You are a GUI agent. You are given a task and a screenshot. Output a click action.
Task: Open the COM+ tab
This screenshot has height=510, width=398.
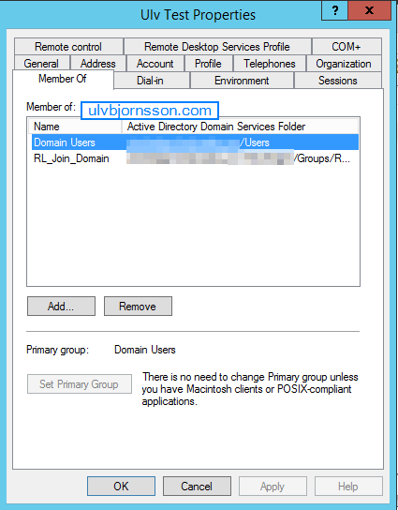pyautogui.click(x=346, y=47)
